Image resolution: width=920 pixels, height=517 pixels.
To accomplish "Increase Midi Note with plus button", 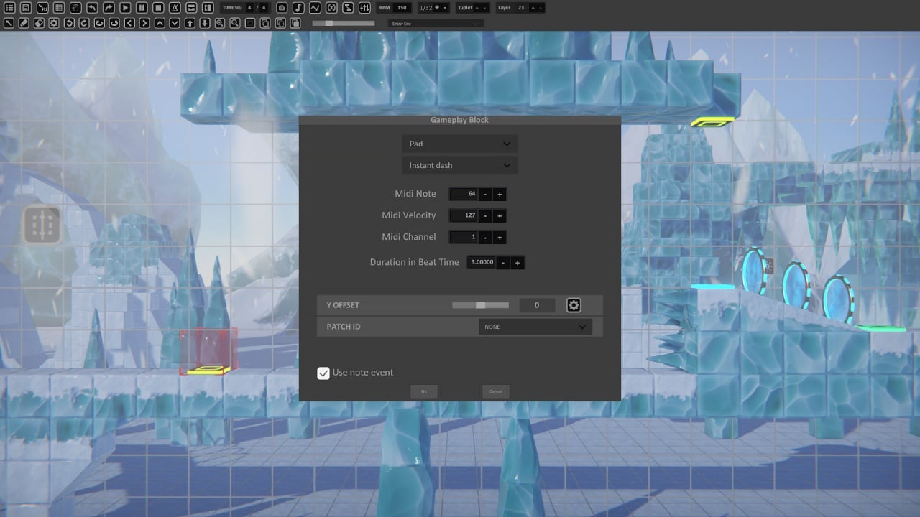I will (x=500, y=195).
